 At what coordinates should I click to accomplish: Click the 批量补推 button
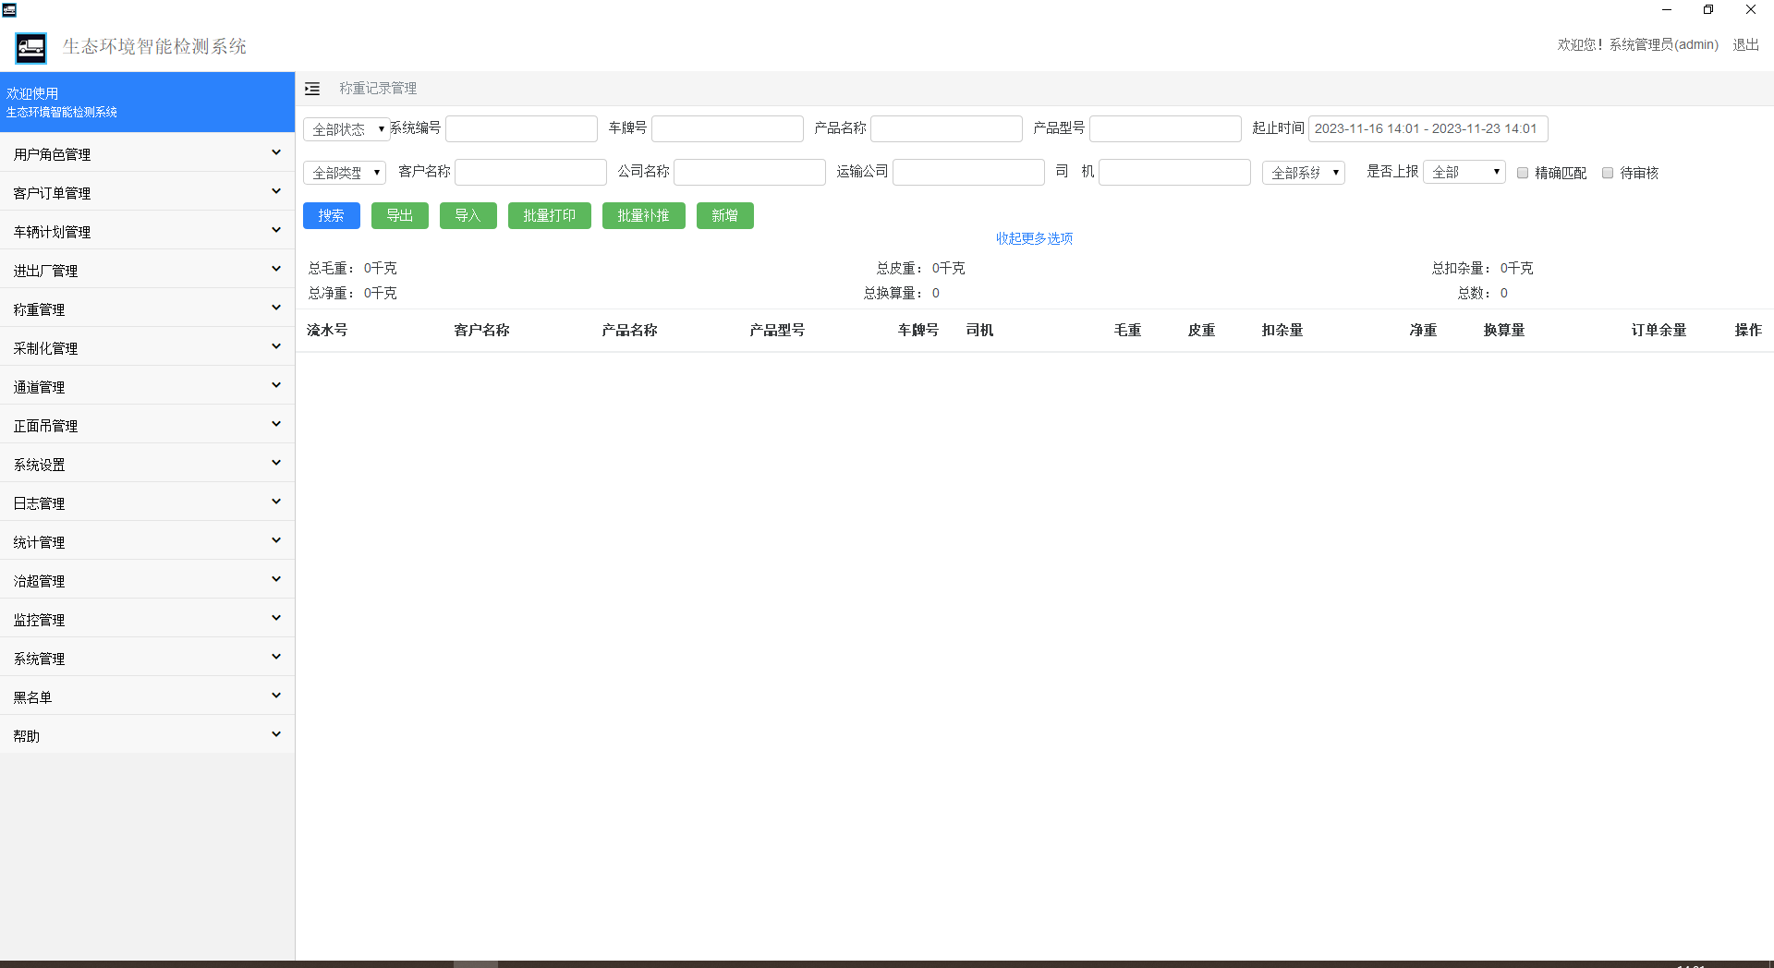pyautogui.click(x=644, y=215)
